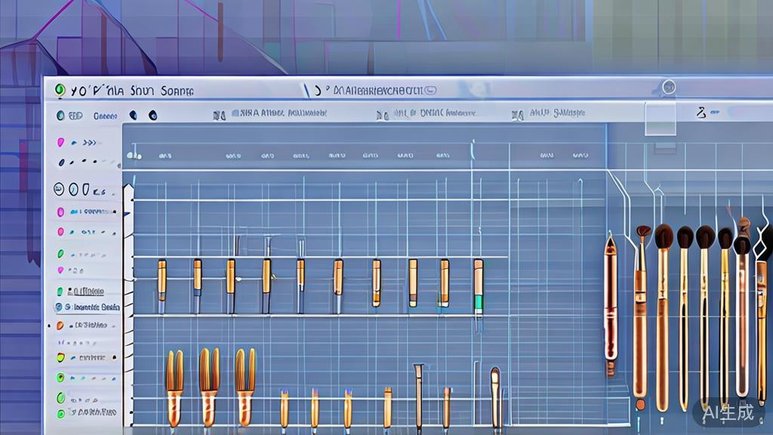
Task: Expand the sidebar row with three circle icons
Action: click(73, 189)
